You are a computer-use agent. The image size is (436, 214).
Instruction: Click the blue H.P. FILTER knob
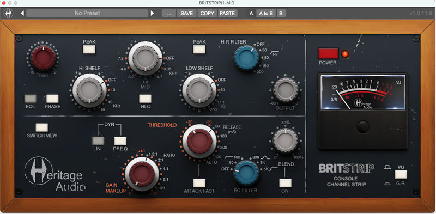pos(246,57)
